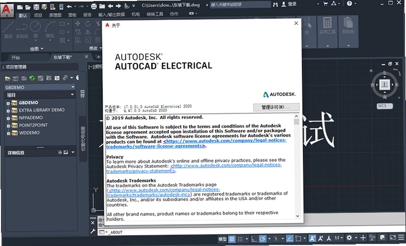Open the 报告 (Reports) ribbon tab
Viewport: 406px width, 246px height.
coord(87,15)
